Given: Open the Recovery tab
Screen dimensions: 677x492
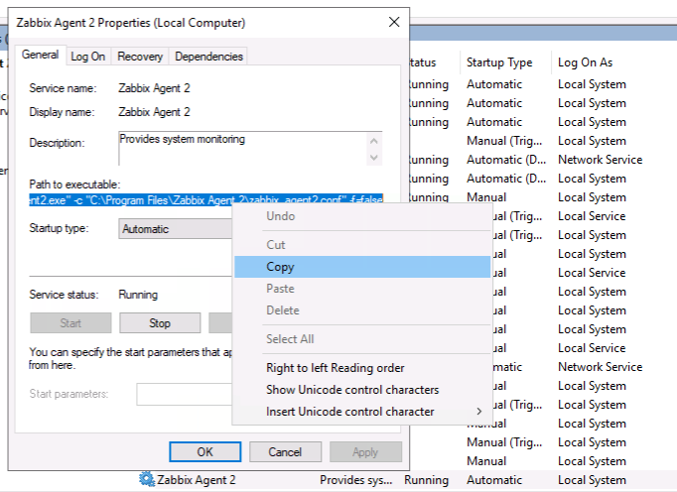Looking at the screenshot, I should tap(140, 57).
